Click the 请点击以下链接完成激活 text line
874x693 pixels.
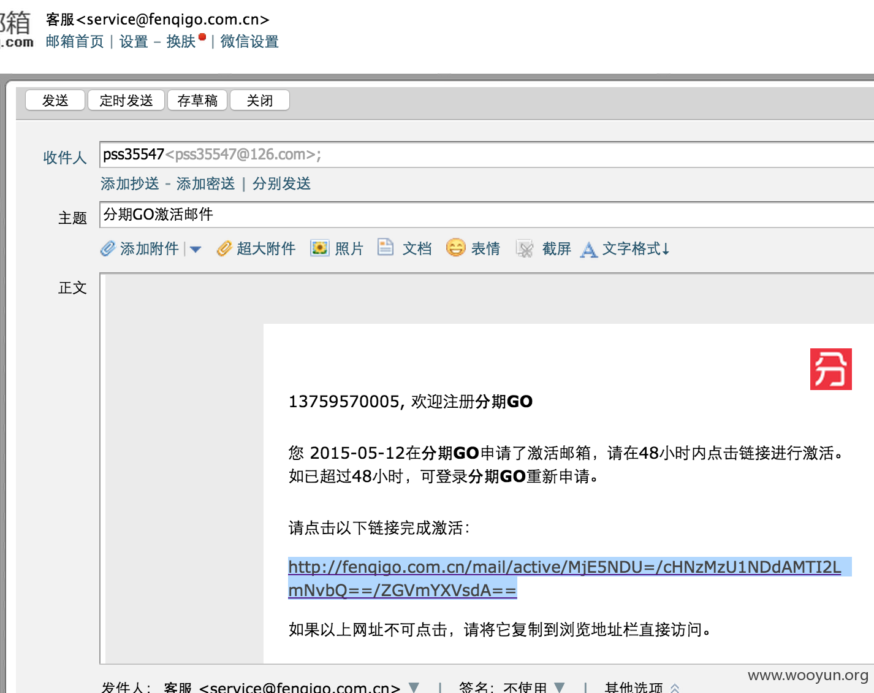[x=379, y=528]
